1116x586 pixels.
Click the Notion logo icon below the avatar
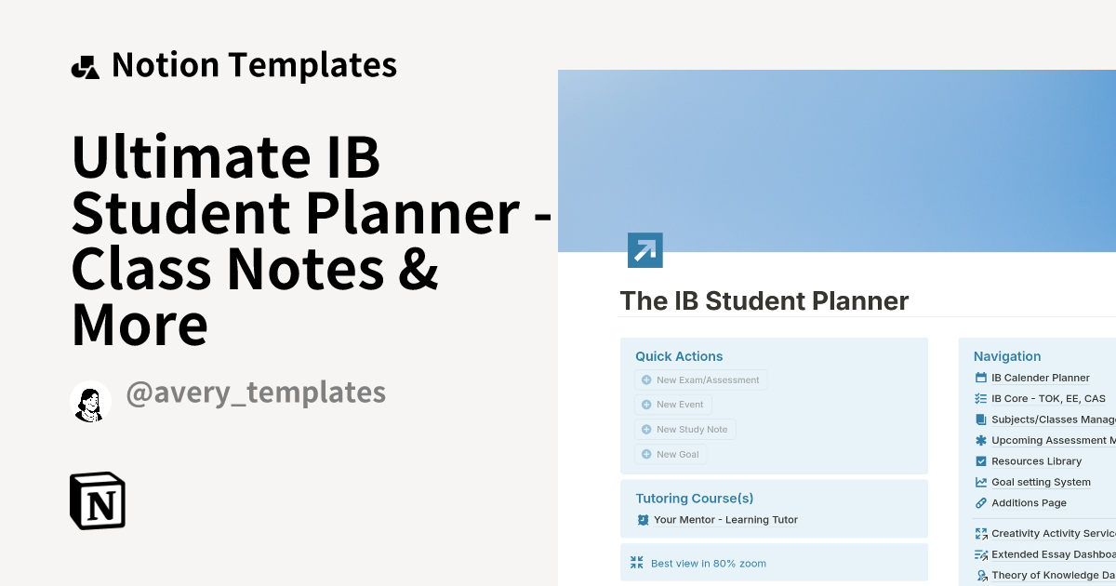(99, 500)
